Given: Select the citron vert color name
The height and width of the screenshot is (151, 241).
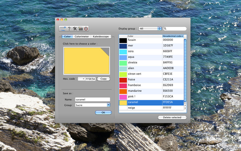Looking at the screenshot, I should coord(134,74).
